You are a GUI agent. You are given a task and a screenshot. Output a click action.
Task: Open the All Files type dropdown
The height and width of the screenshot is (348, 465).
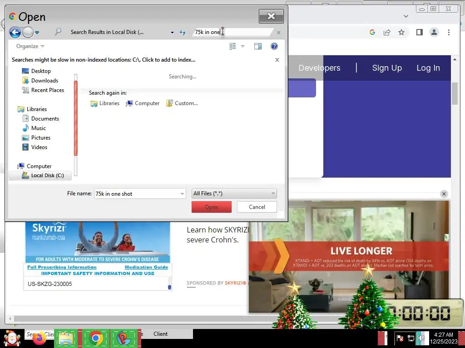[234, 193]
